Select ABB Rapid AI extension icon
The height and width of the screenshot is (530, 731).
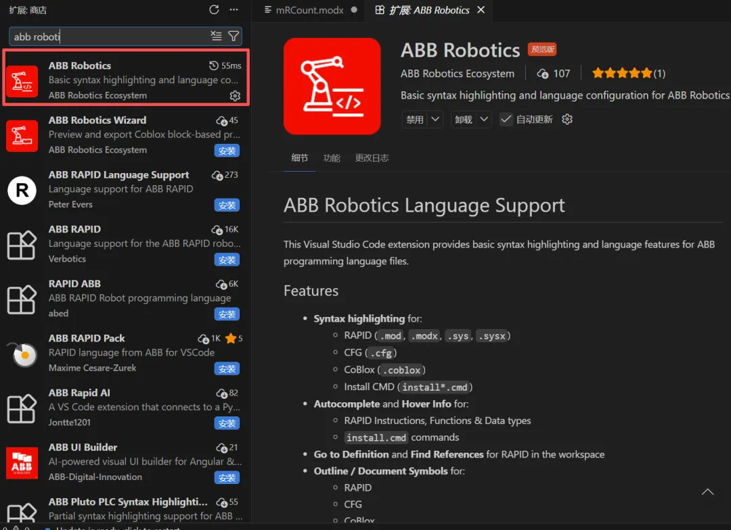point(22,408)
